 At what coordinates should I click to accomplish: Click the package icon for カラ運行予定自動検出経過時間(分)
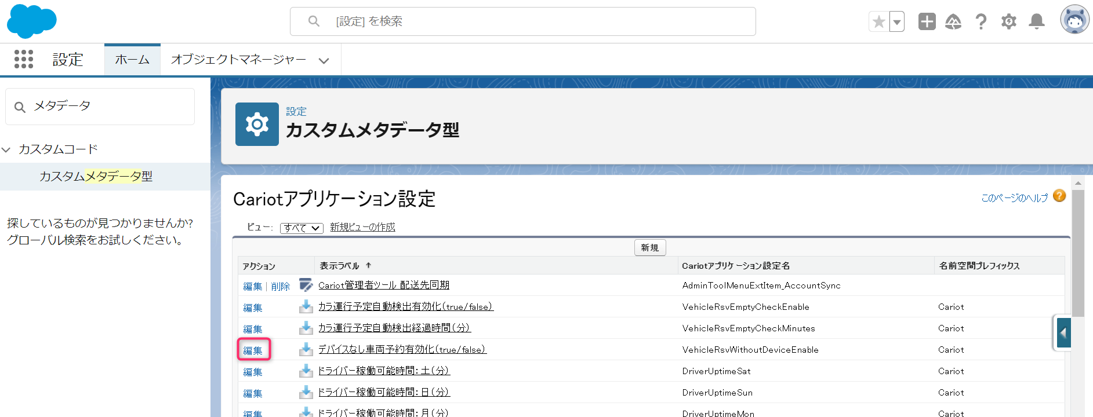[x=306, y=328]
